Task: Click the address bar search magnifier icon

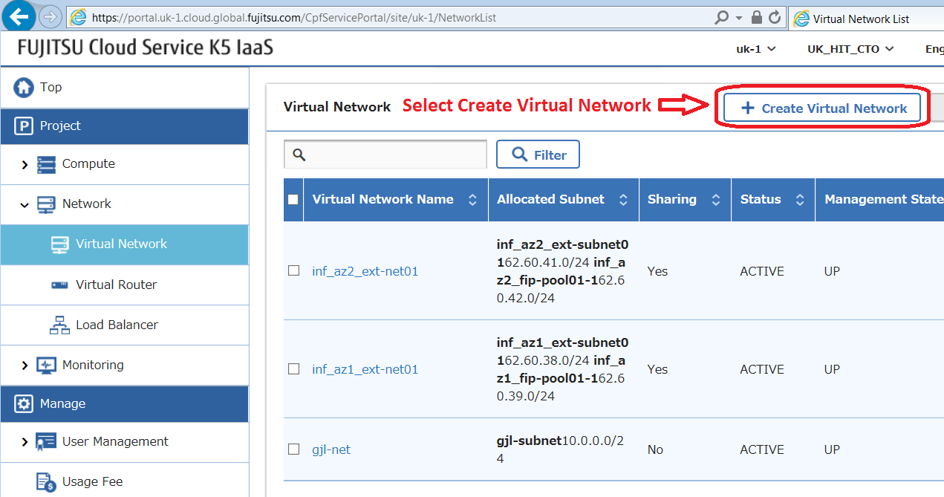Action: pyautogui.click(x=721, y=17)
